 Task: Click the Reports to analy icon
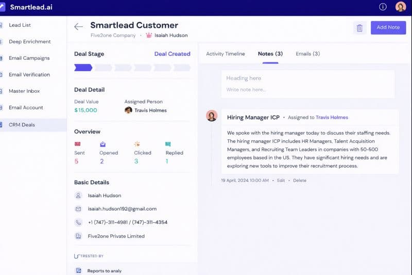click(78, 270)
